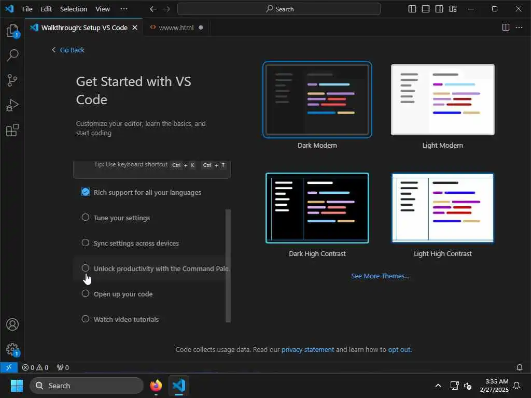Switch to the wwww.html tab

(x=176, y=27)
